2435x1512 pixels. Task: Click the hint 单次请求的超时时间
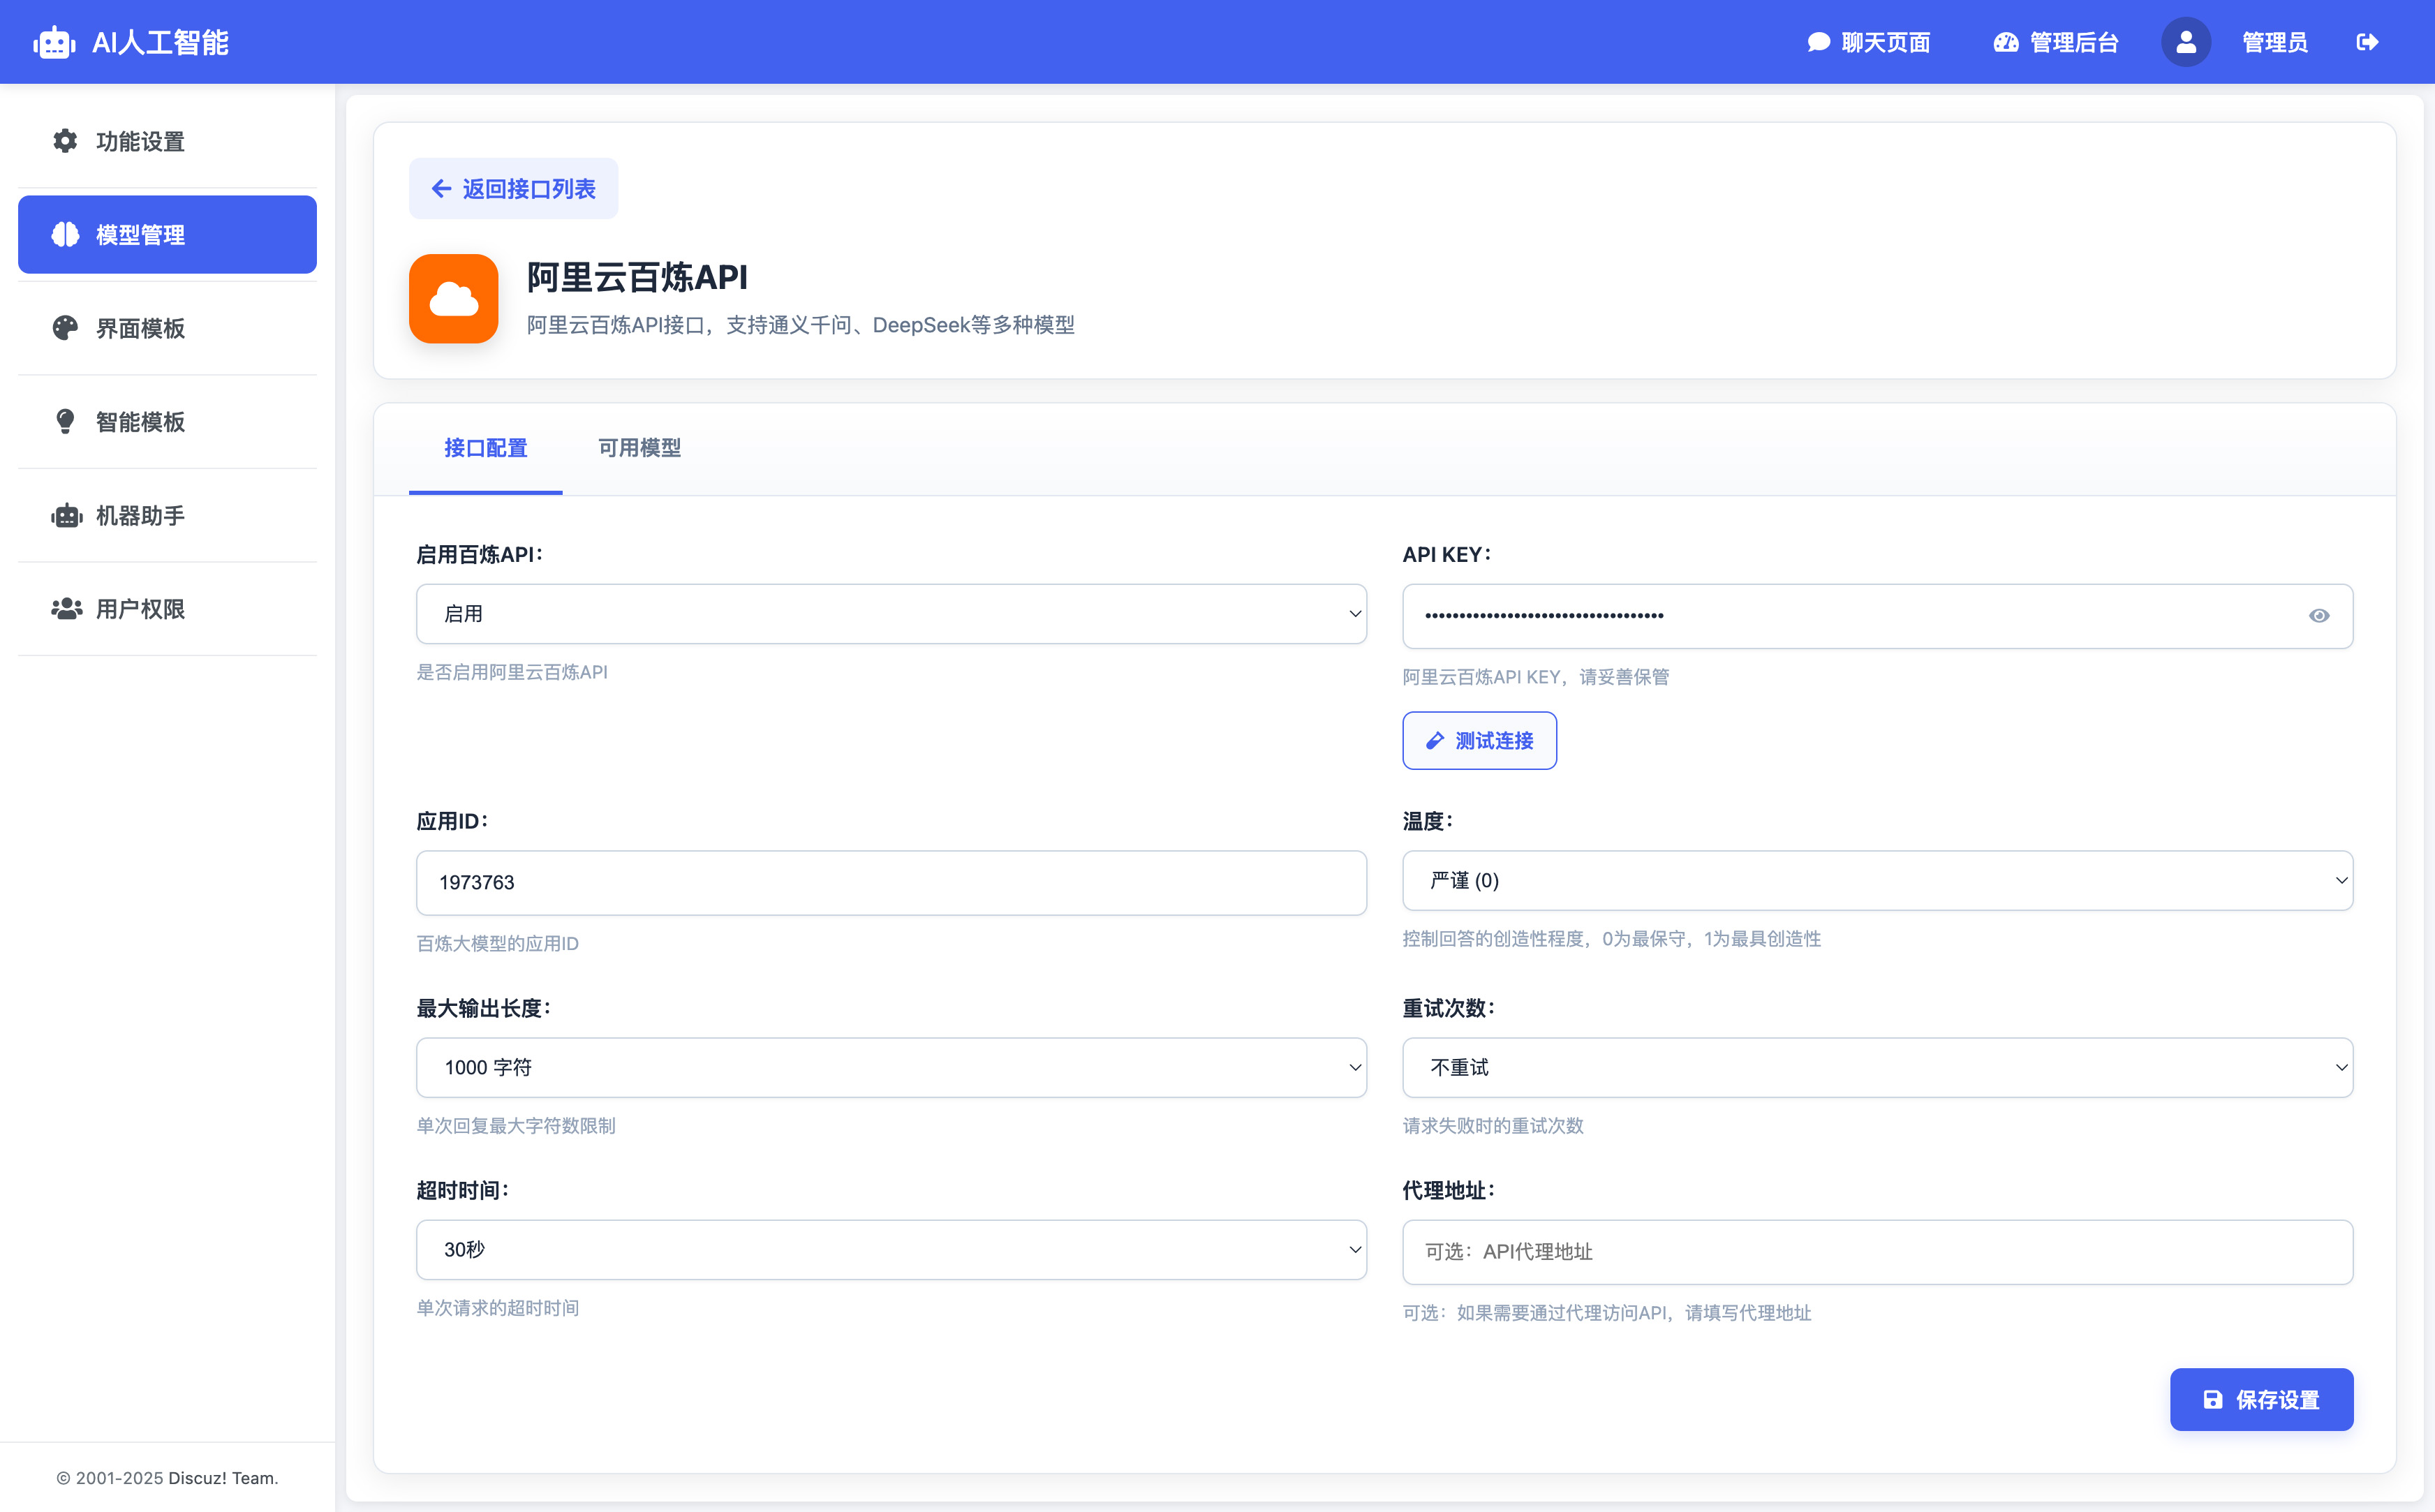[x=497, y=1307]
